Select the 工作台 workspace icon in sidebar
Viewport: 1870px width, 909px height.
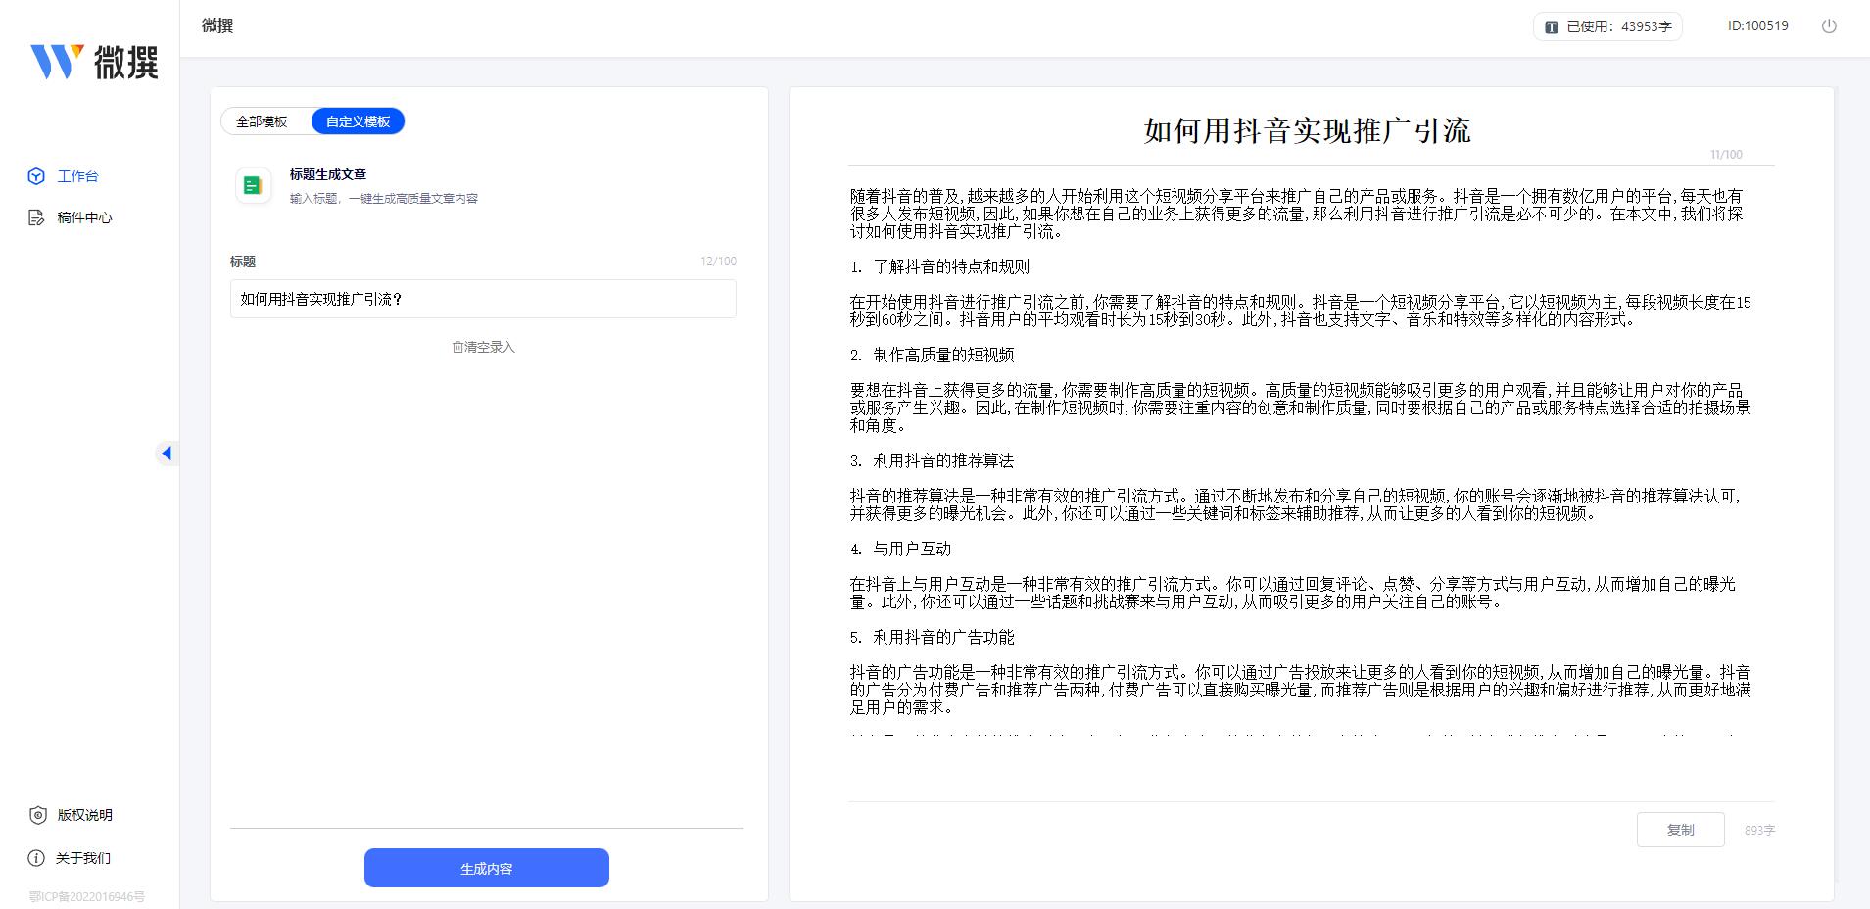point(35,176)
